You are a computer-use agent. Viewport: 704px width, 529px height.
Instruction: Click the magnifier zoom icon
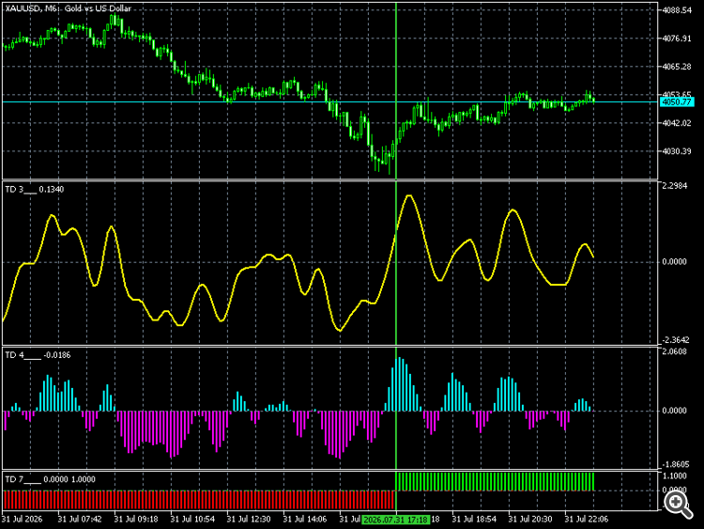pyautogui.click(x=678, y=505)
